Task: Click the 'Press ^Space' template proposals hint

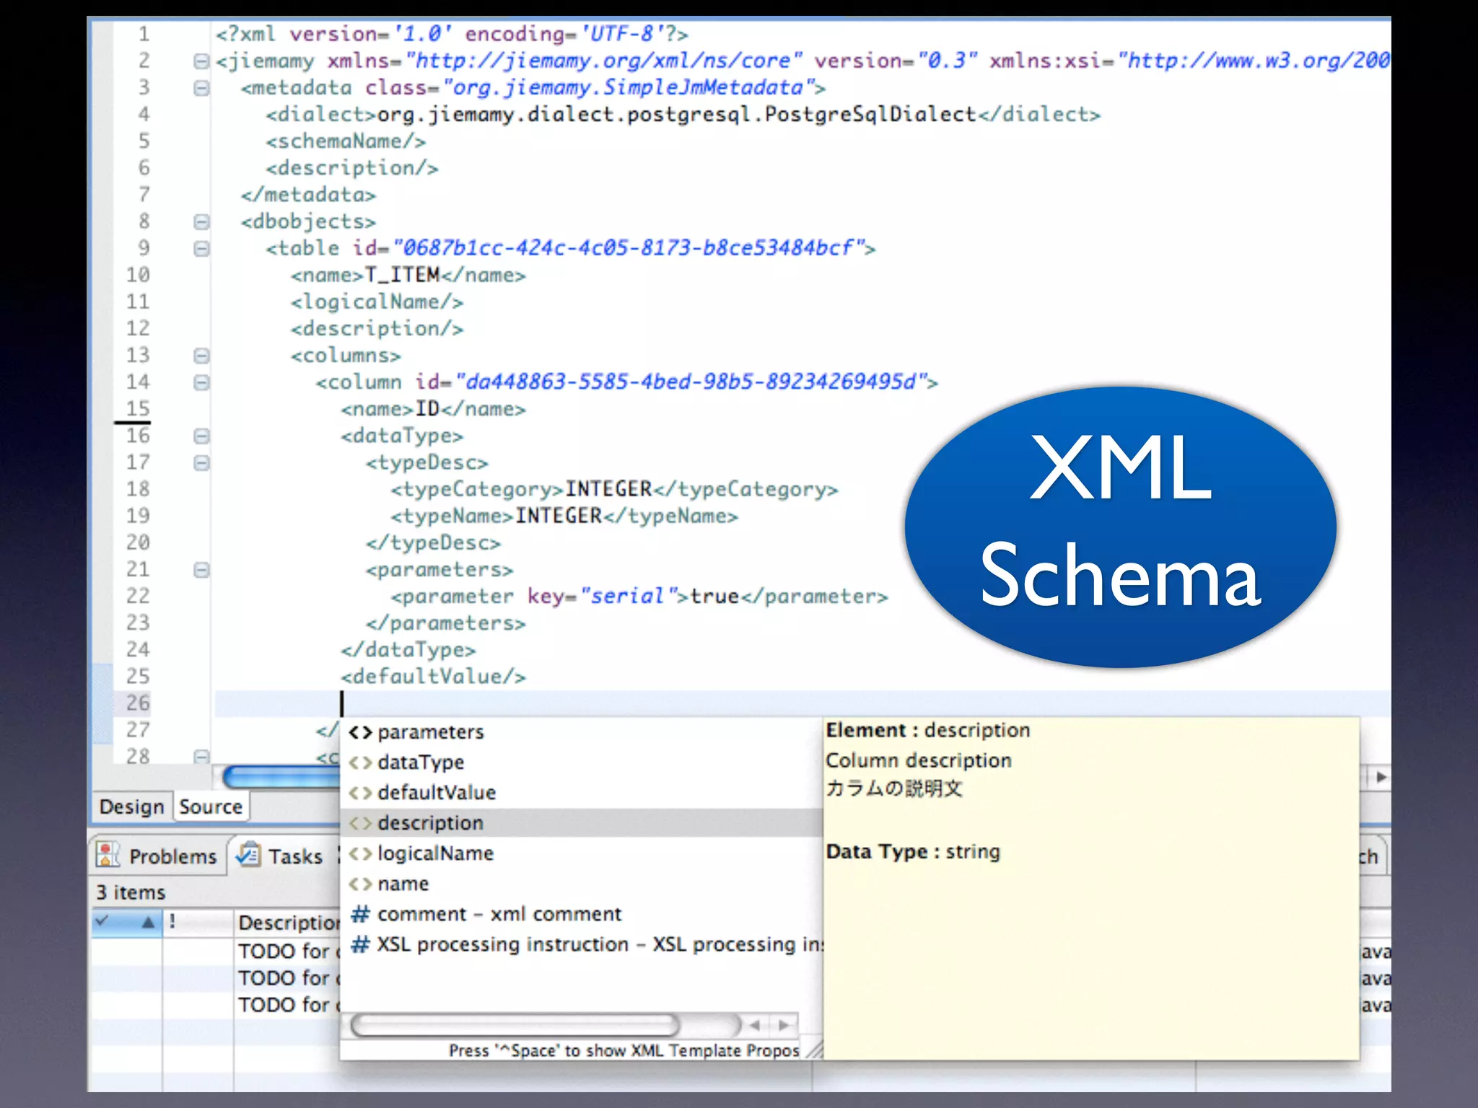Action: (x=624, y=1050)
